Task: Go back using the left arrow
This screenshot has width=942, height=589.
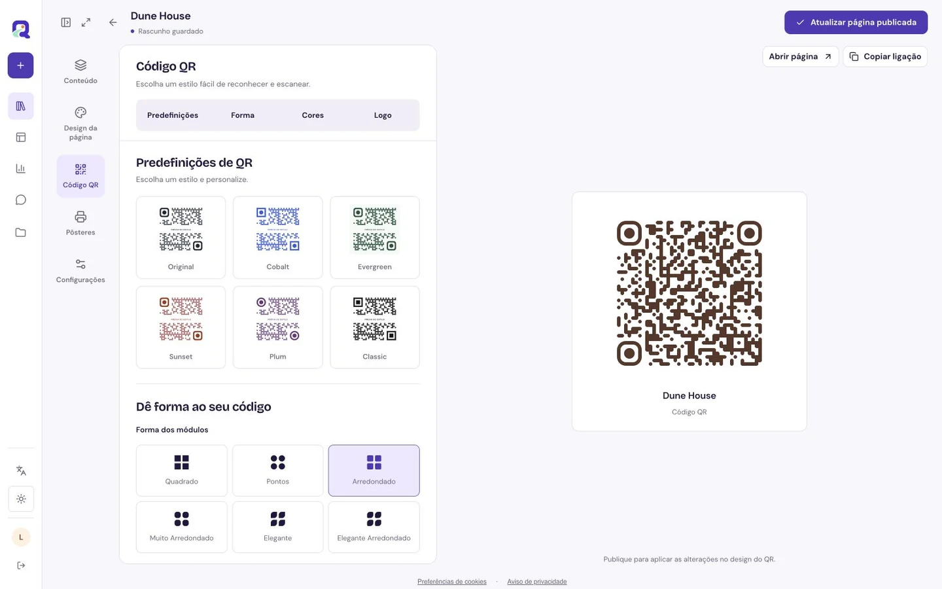Action: tap(113, 22)
